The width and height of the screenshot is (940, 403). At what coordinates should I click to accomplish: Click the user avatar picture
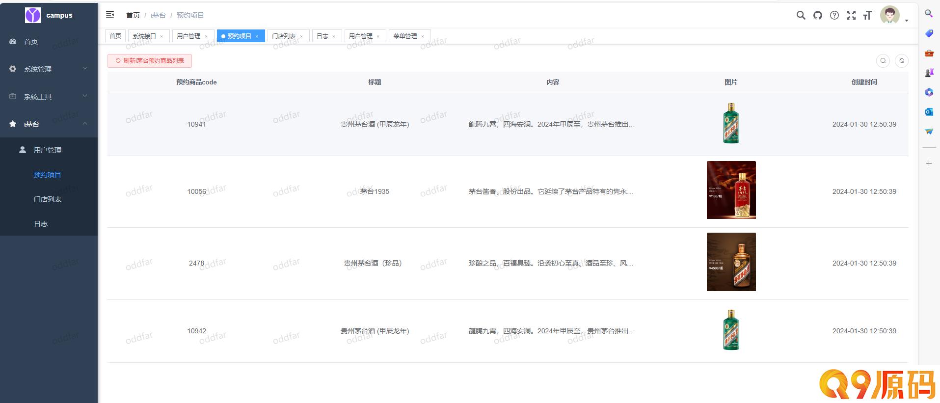point(889,15)
